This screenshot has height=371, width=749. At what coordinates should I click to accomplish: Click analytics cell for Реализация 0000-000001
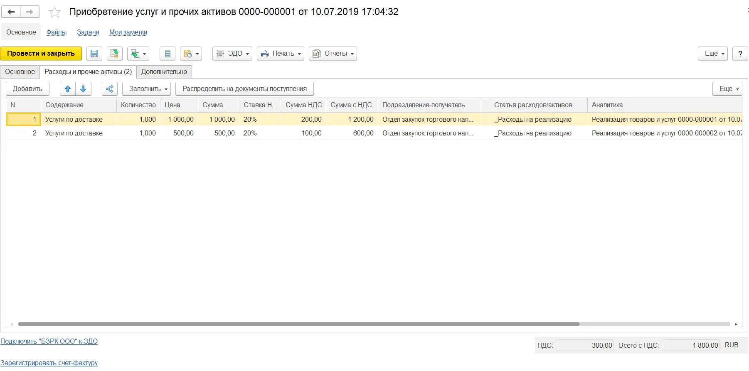pyautogui.click(x=665, y=120)
